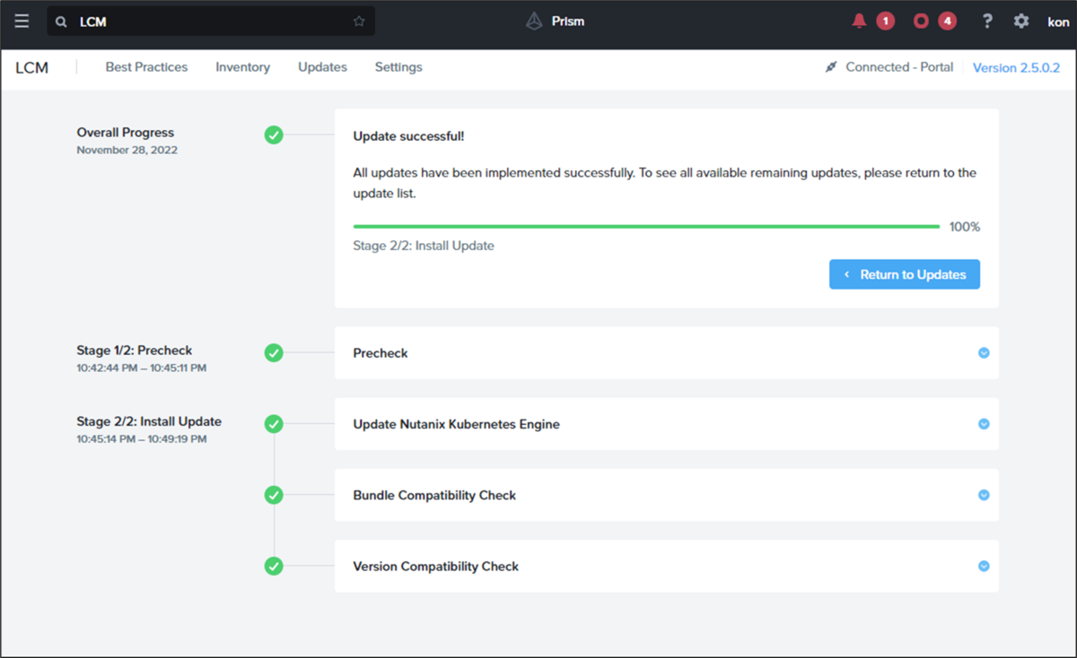Open the Best Practices tab
This screenshot has height=658, width=1077.
(146, 67)
